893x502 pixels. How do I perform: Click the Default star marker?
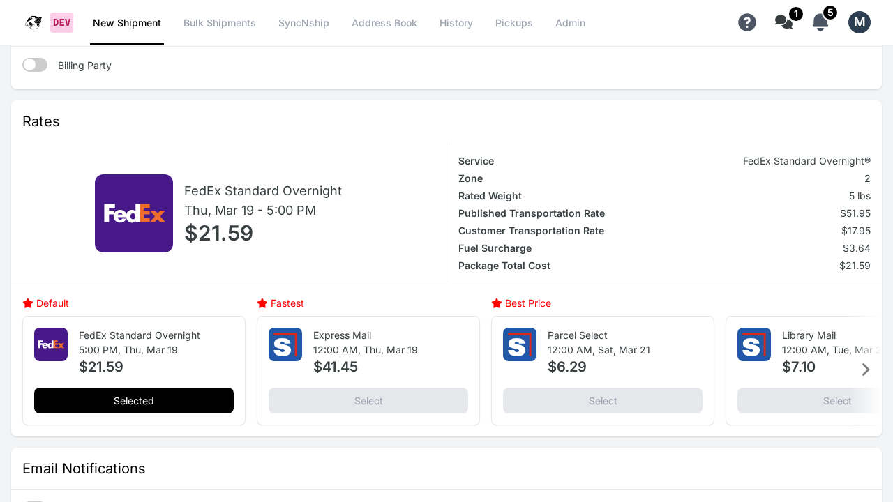(x=27, y=303)
